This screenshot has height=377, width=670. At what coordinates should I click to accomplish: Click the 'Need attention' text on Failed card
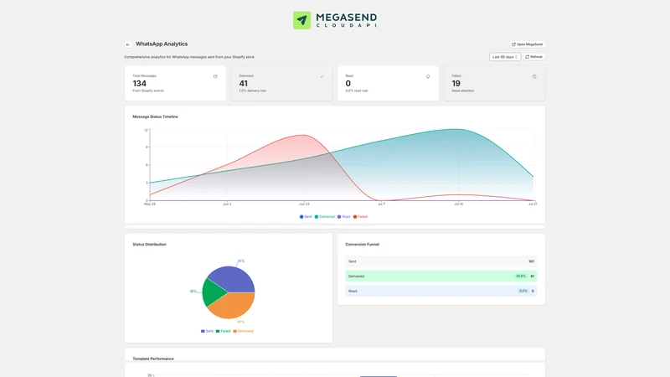pos(463,90)
